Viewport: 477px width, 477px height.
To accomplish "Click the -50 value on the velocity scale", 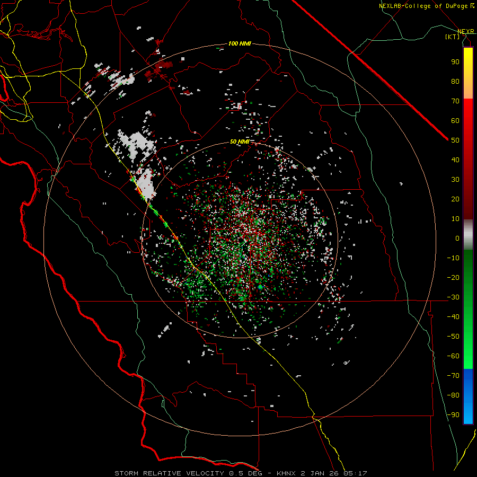I will click(x=453, y=337).
